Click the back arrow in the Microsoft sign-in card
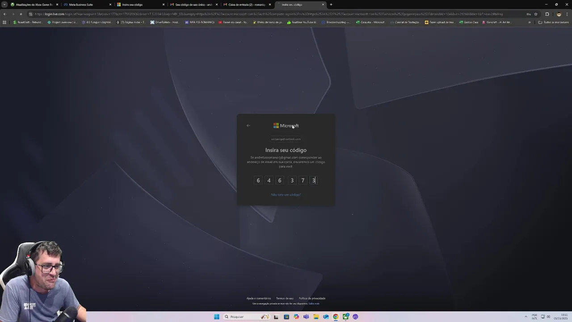572x322 pixels. 248,126
